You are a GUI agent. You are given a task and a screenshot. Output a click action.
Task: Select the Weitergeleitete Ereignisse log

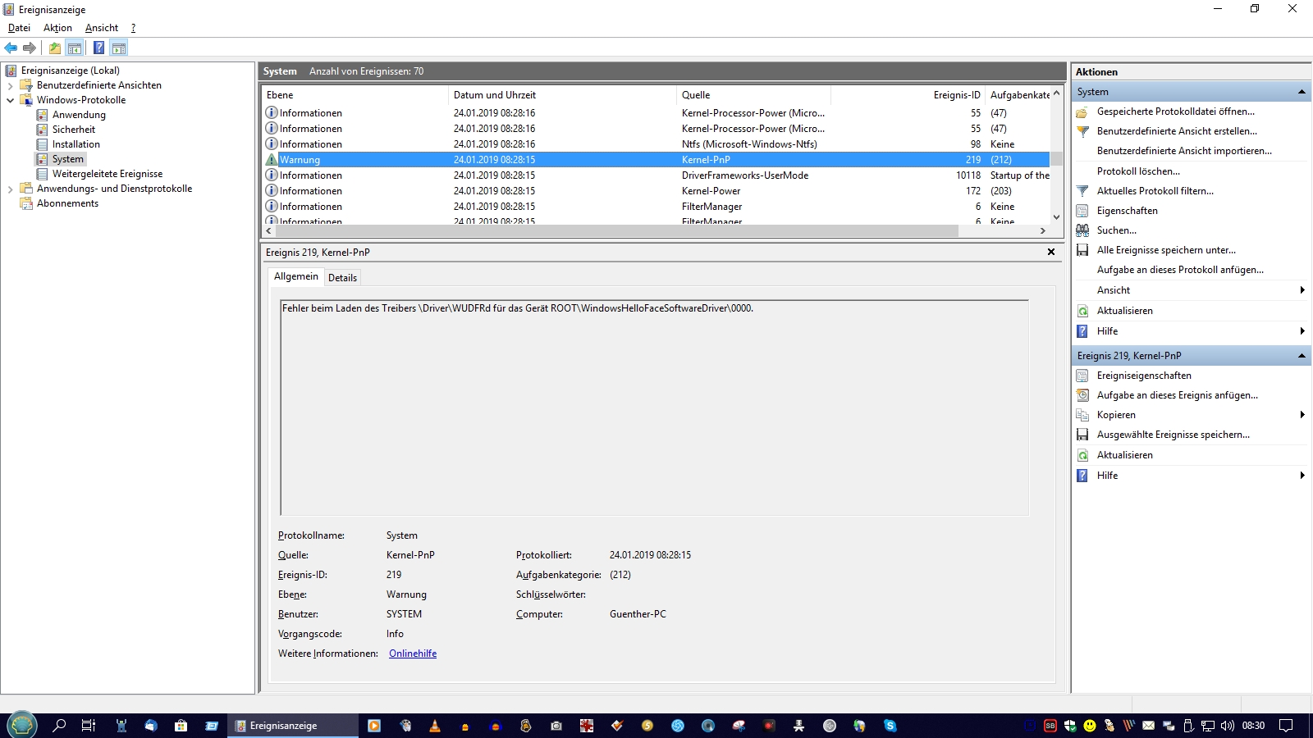[108, 174]
